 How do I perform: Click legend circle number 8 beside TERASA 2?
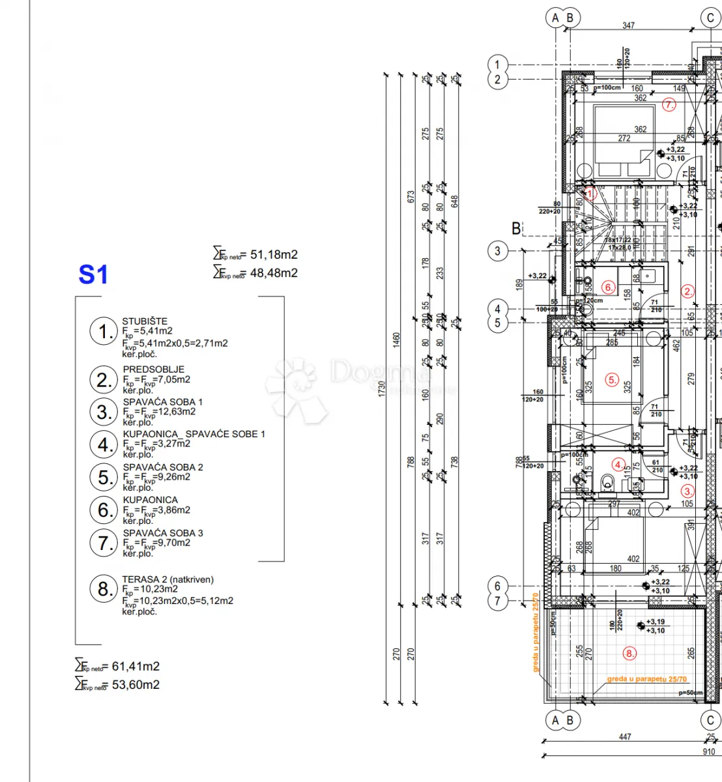coord(104,589)
